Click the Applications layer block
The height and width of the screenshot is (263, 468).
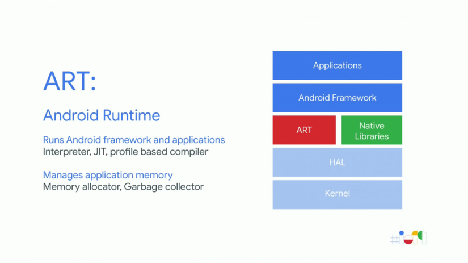tap(338, 65)
